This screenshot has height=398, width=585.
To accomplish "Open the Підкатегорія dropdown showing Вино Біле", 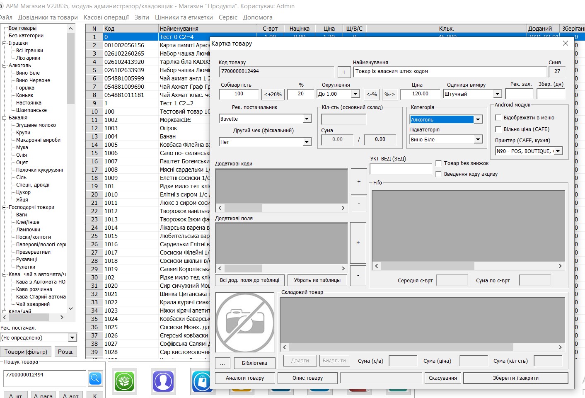I will (x=478, y=140).
